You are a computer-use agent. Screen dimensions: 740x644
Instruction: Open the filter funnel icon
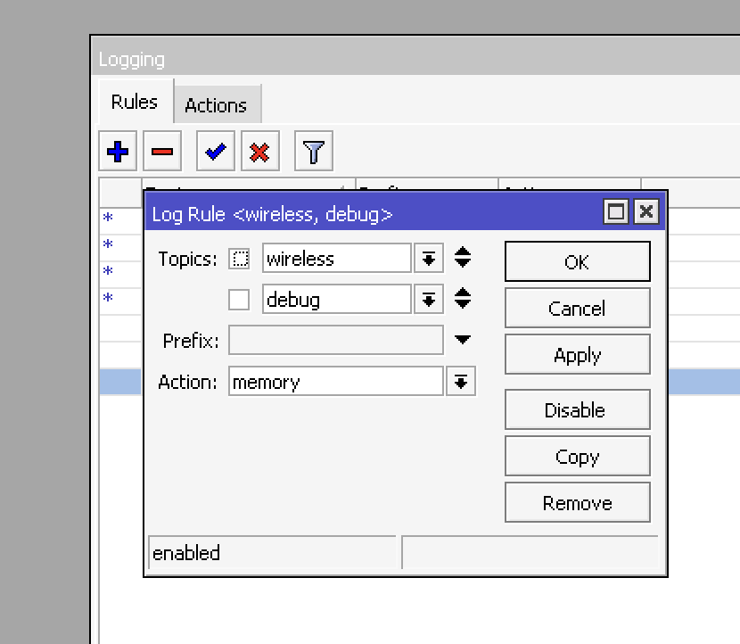click(312, 151)
